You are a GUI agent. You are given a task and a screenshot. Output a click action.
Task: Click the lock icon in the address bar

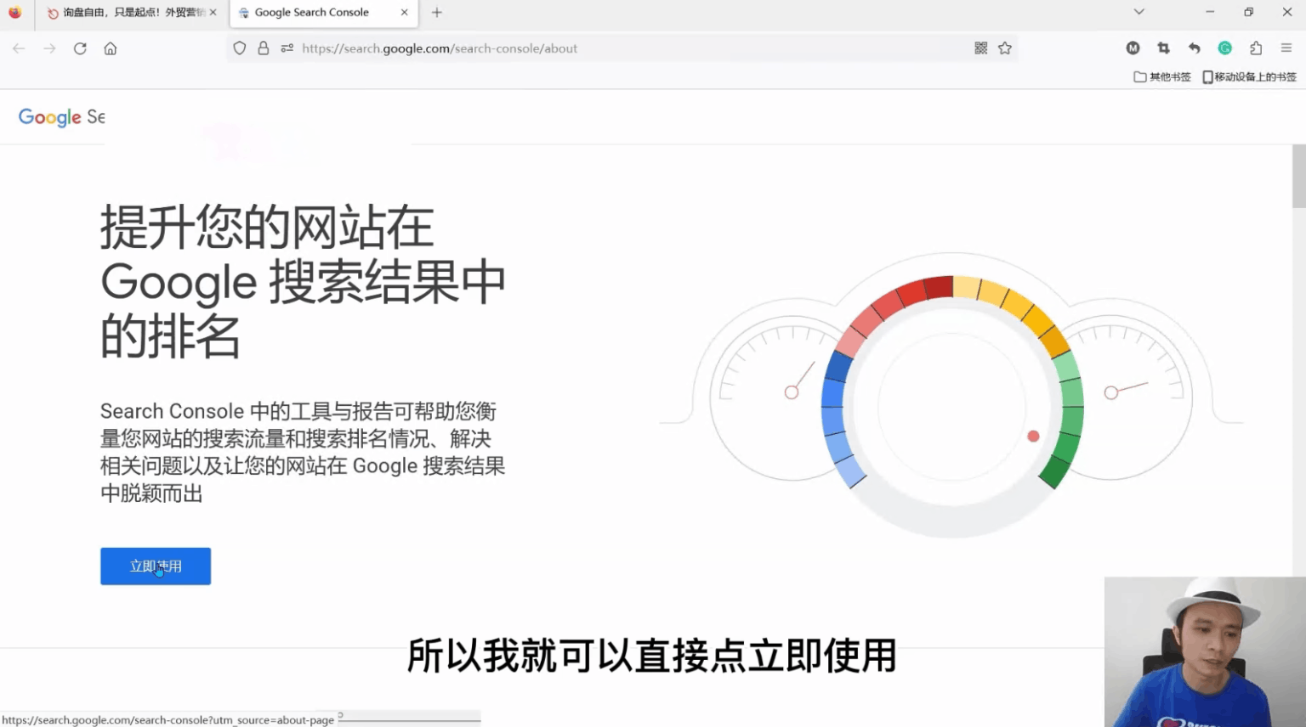263,48
